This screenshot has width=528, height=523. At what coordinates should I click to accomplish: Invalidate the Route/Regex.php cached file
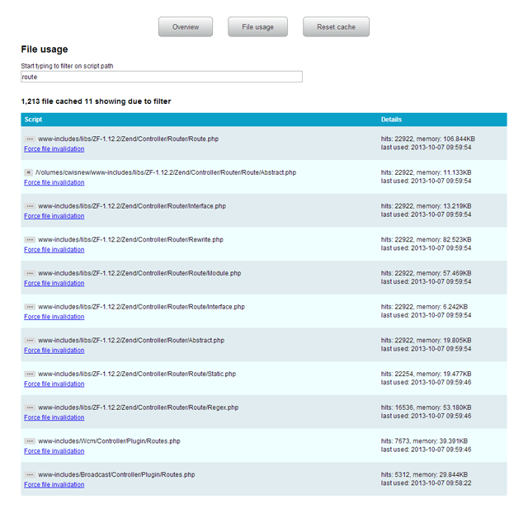coord(54,417)
